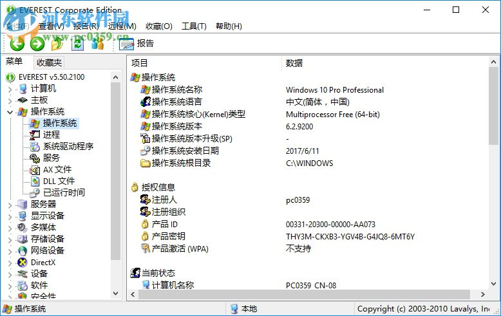Click the 多媒体 multimedia icon in tree
Screen dimensions: 501x316
[x=23, y=227]
